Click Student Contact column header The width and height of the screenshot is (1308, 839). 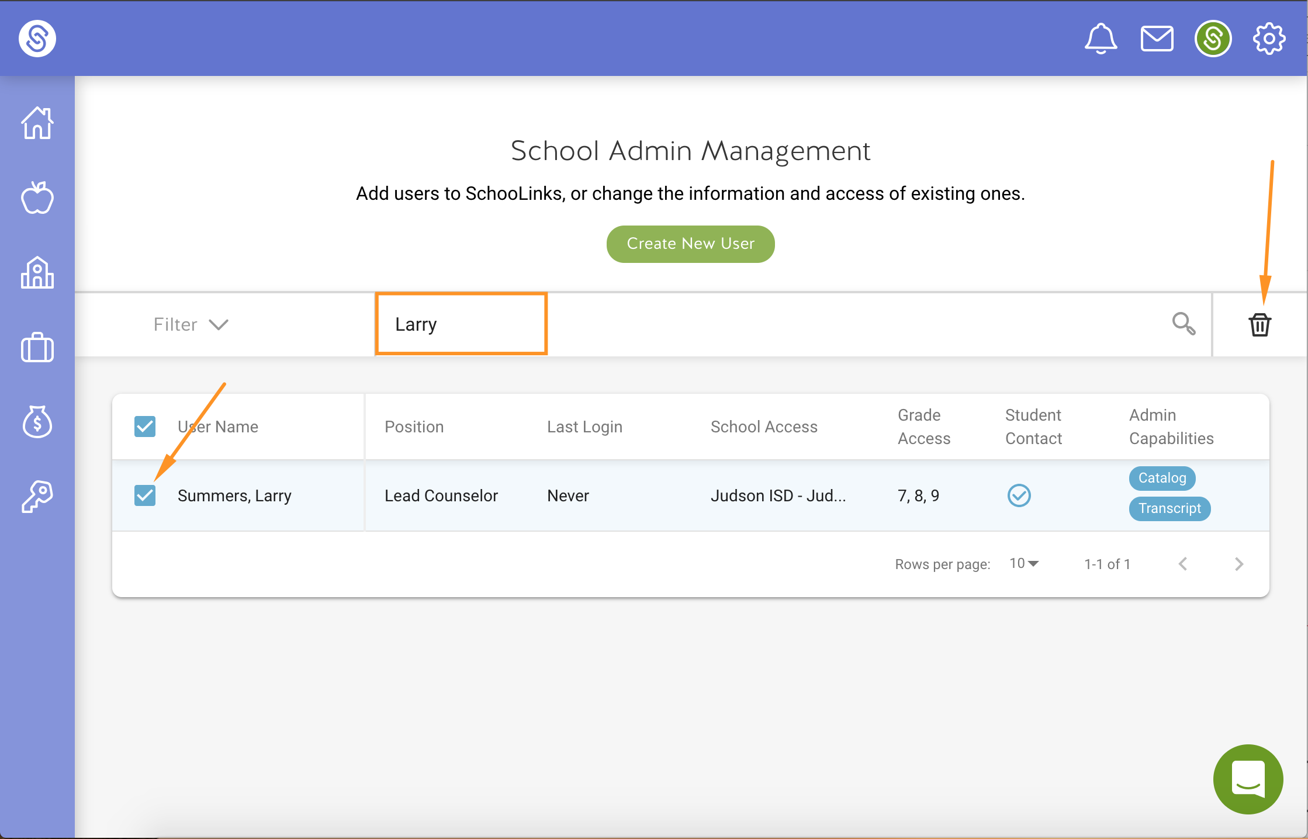pos(1033,427)
